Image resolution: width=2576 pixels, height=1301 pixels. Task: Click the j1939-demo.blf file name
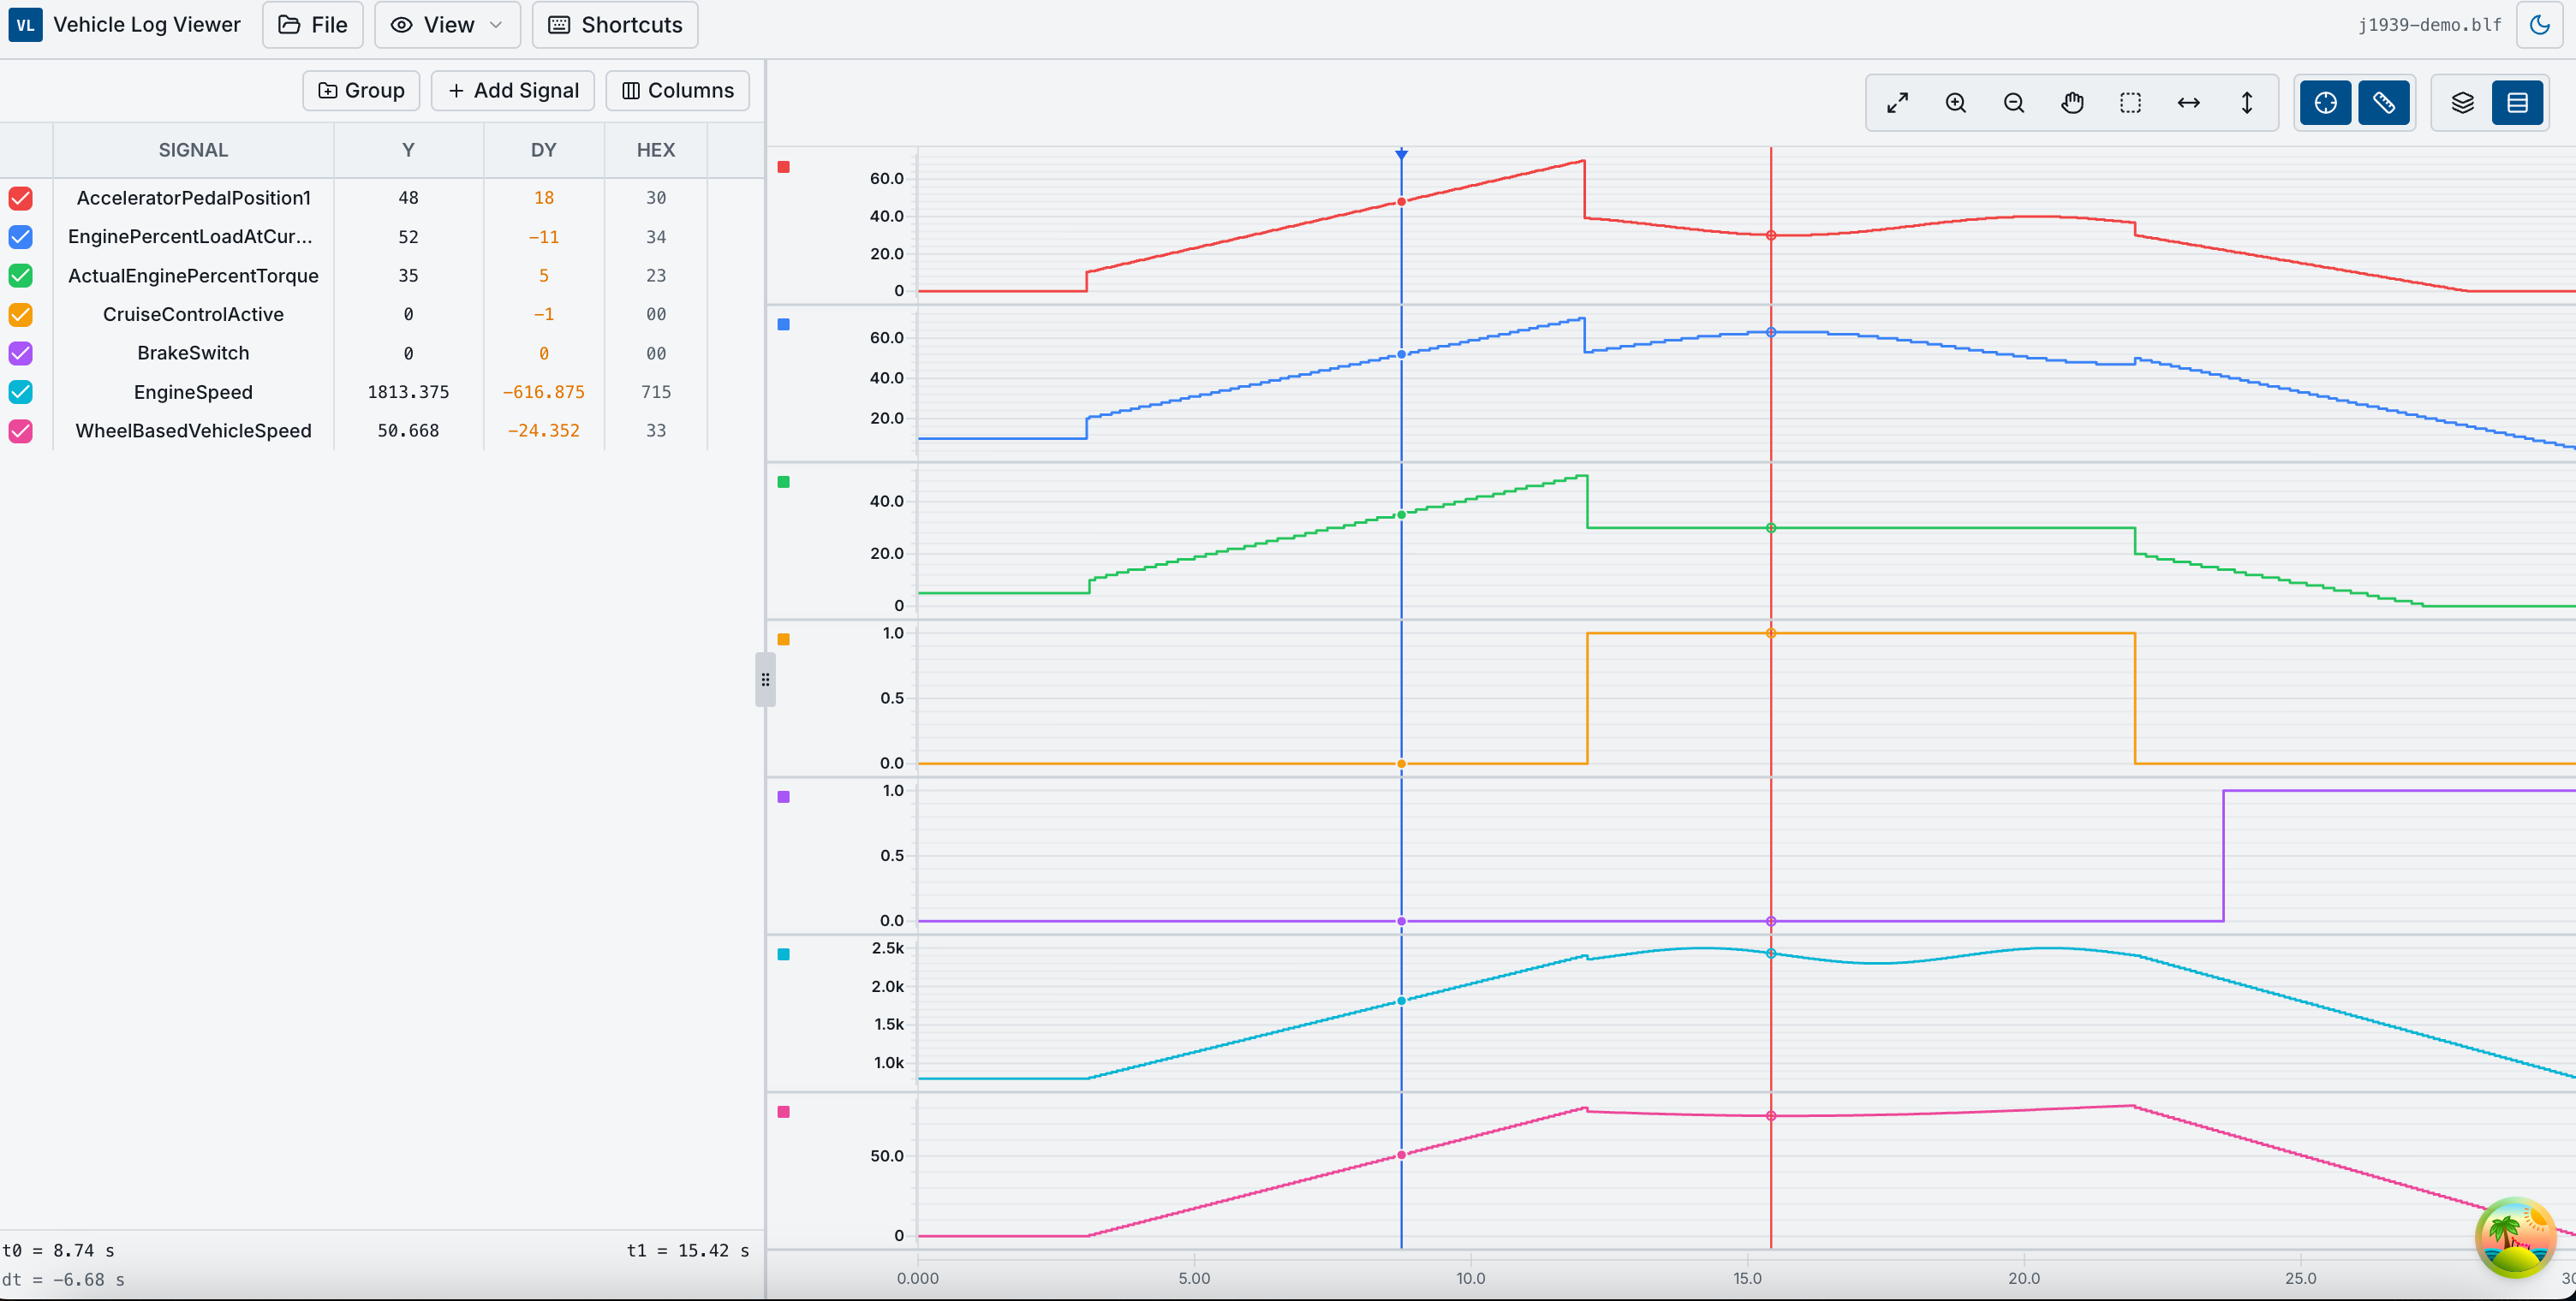click(2429, 25)
